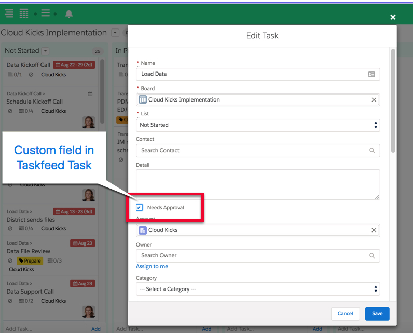Click the blocked circle icon on Data Support Call
Screen dimensions: 413x333
pos(10,301)
